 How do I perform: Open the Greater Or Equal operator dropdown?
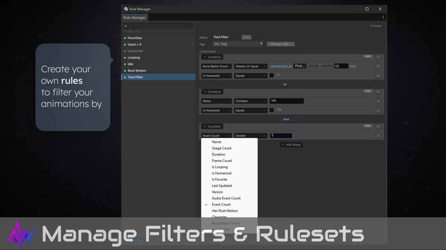[251, 66]
